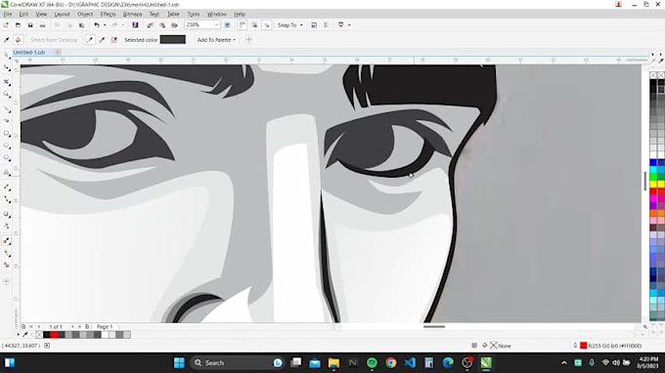Click the Import icon in standard toolbar
The width and height of the screenshot is (665, 373).
[x=151, y=25]
